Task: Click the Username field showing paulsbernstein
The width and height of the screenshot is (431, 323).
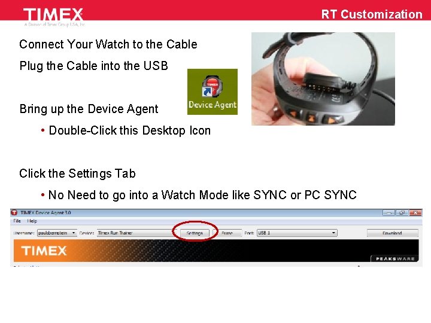Action: pos(57,233)
